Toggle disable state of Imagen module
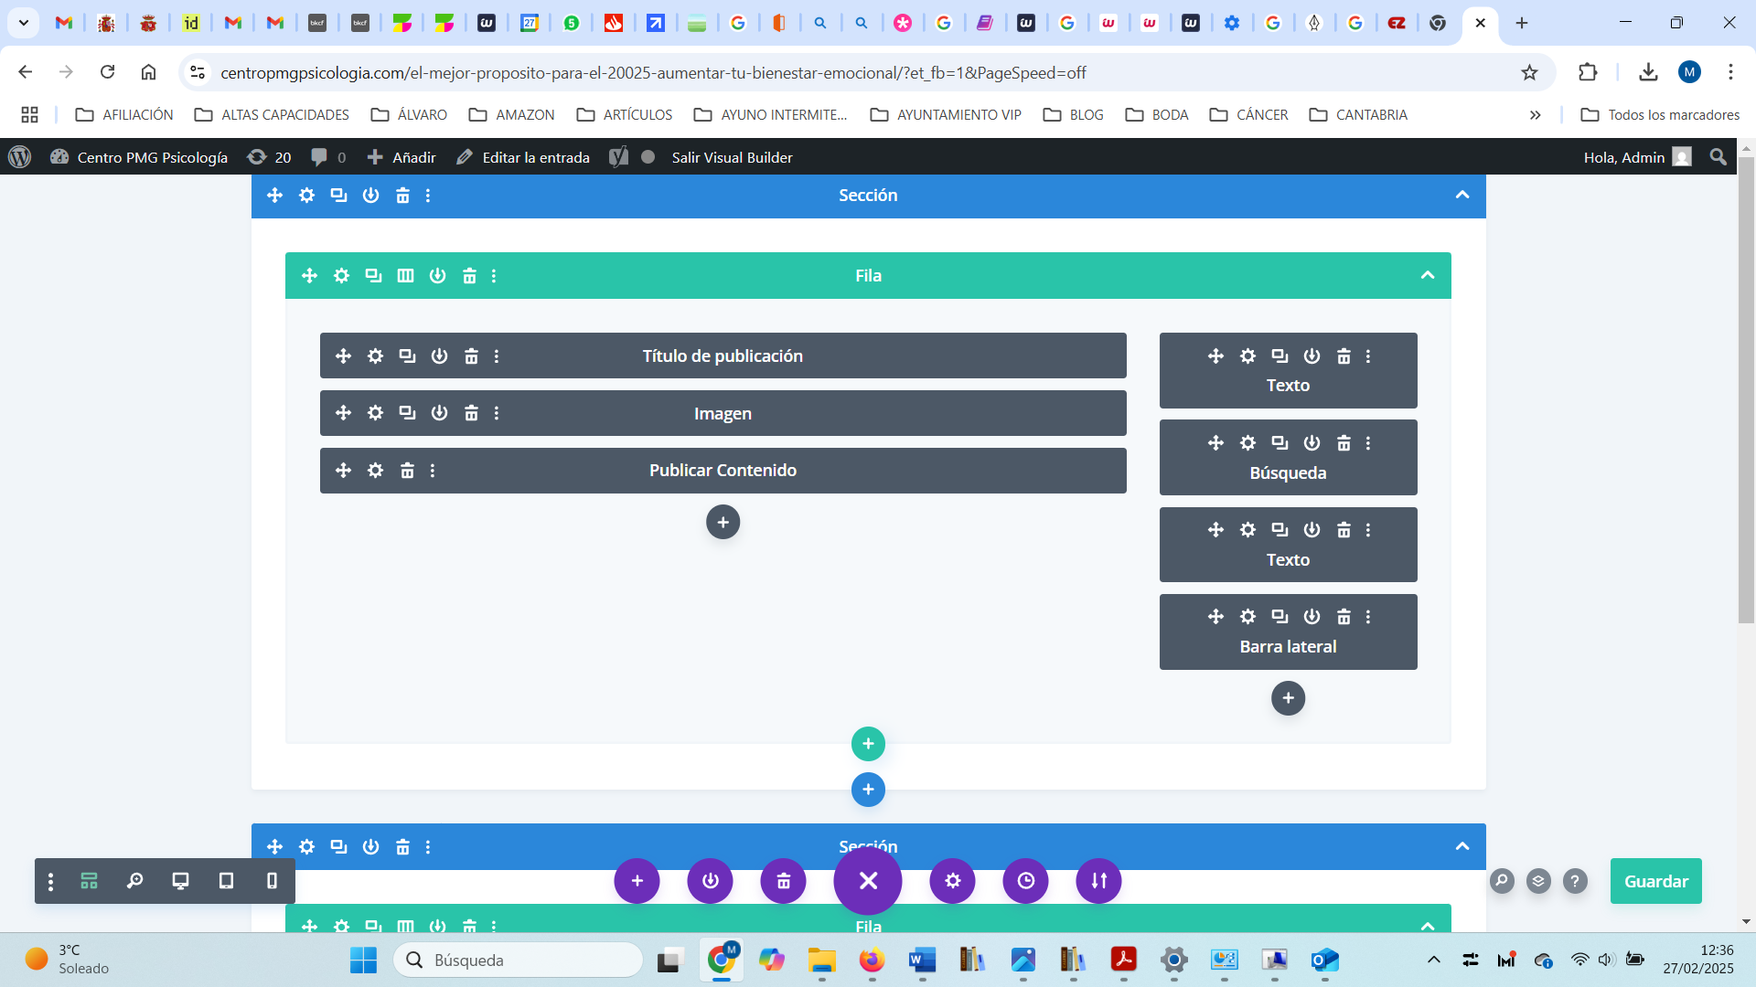This screenshot has width=1756, height=987. coord(439,413)
